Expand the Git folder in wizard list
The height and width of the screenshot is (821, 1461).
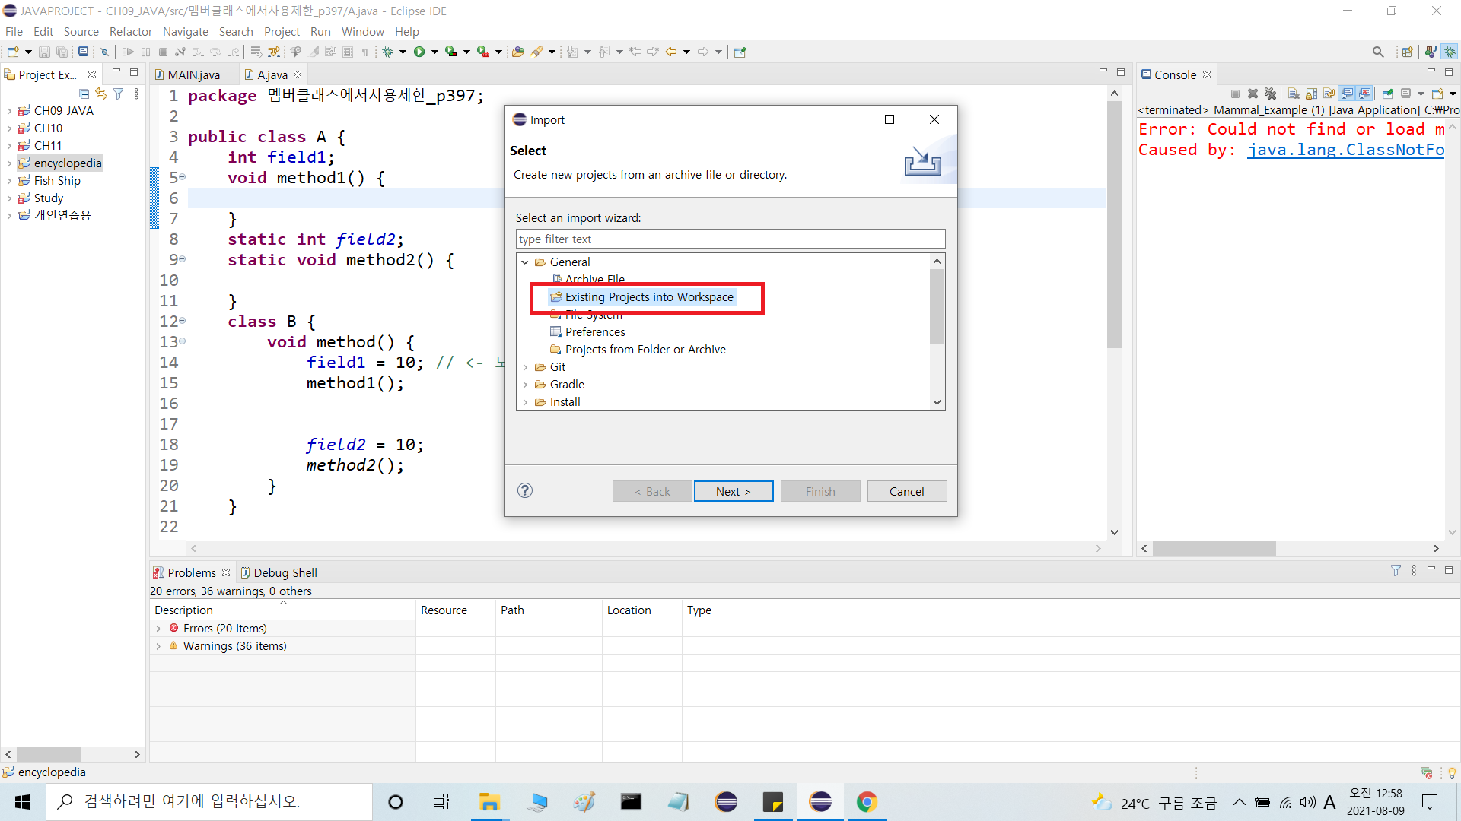click(x=525, y=367)
